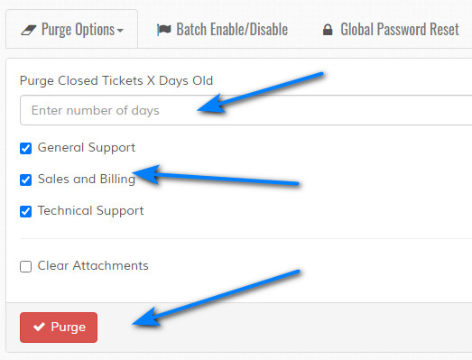
Task: Click the eraser icon beside Purge Options
Action: [29, 30]
